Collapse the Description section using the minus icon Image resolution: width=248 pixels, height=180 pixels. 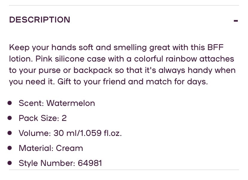pyautogui.click(x=236, y=21)
